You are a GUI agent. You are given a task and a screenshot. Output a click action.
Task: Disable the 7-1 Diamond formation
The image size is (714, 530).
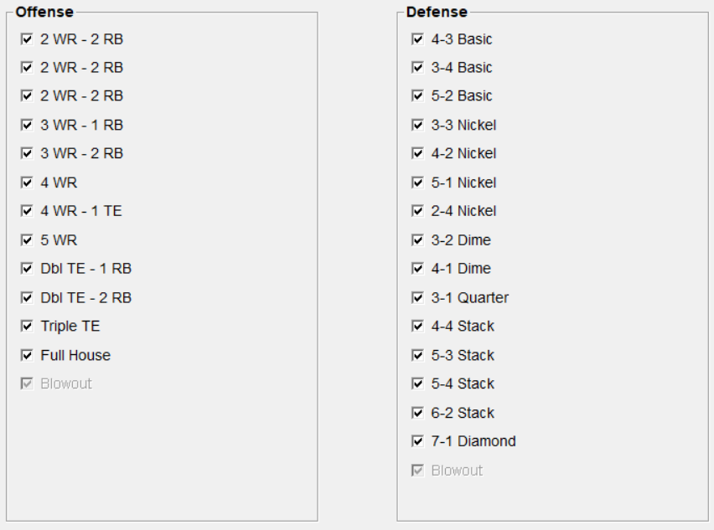click(x=417, y=441)
